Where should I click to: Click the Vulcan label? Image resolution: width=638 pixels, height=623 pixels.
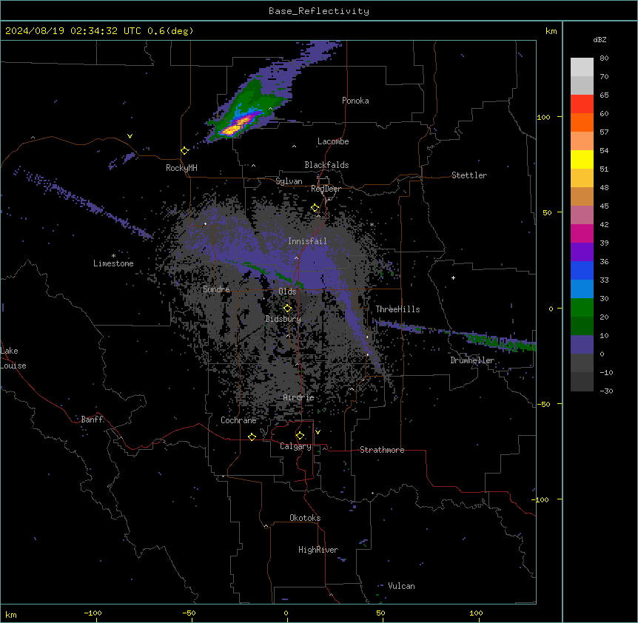pos(402,586)
